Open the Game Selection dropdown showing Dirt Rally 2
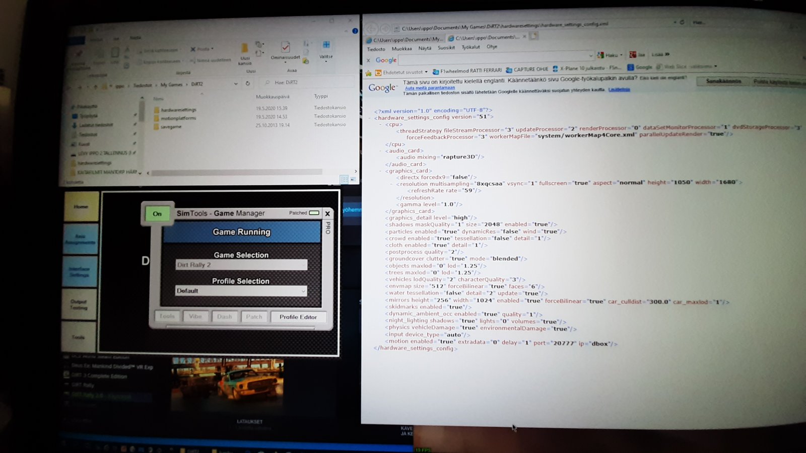This screenshot has height=453, width=806. click(241, 265)
